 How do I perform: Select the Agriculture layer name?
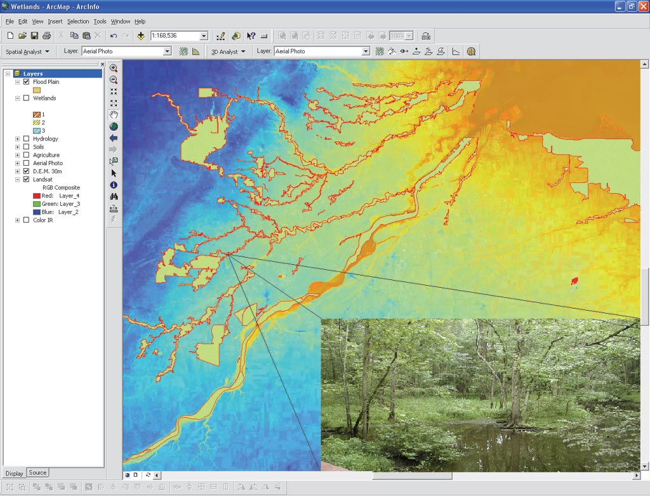(x=46, y=155)
